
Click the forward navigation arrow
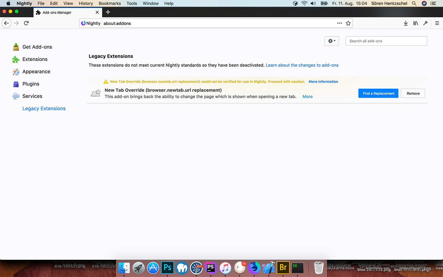(x=16, y=23)
